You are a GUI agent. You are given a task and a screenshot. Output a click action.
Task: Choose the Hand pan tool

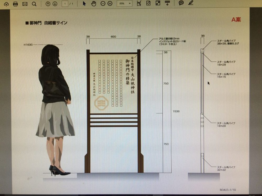[x=94, y=3]
